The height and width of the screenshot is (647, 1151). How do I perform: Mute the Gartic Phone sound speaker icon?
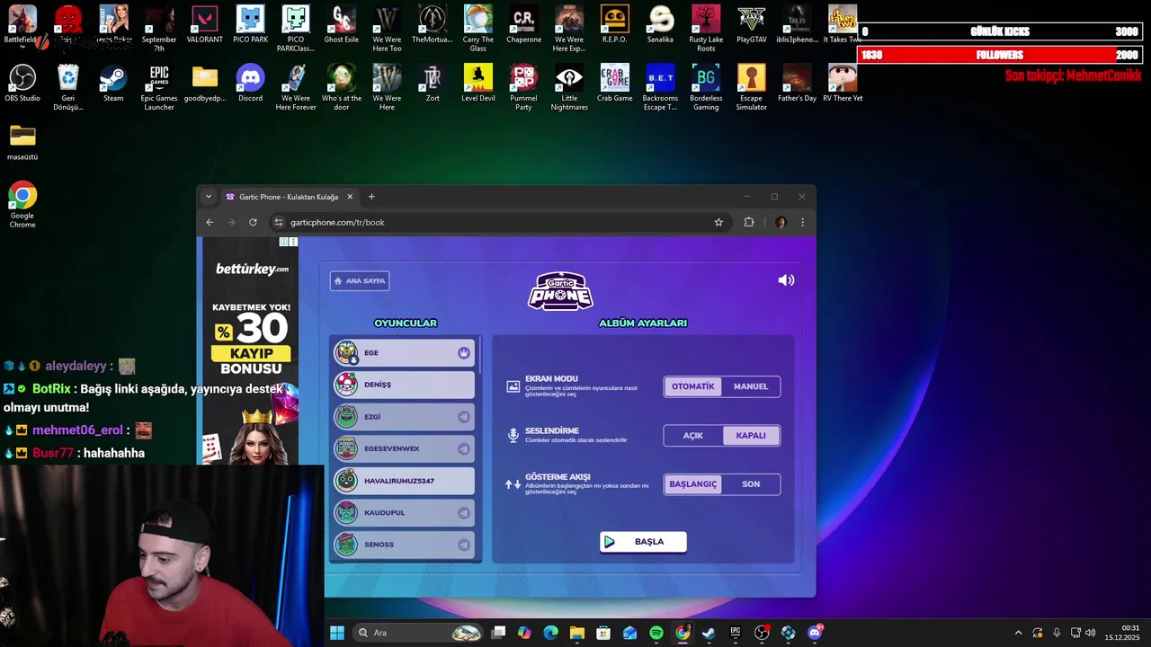(x=786, y=280)
